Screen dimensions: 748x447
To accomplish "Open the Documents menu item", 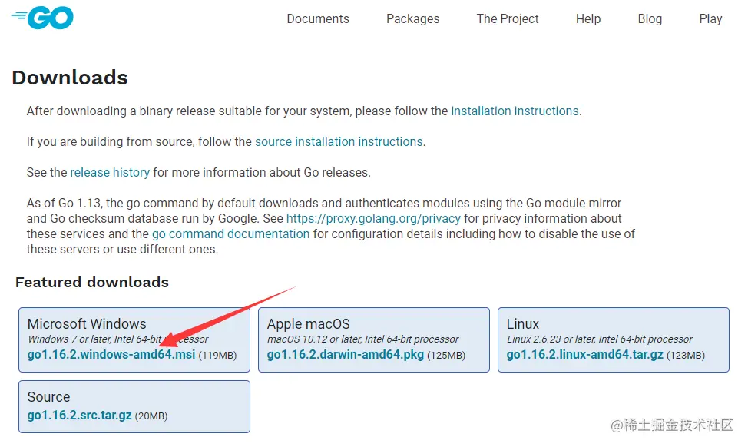I will (x=318, y=19).
